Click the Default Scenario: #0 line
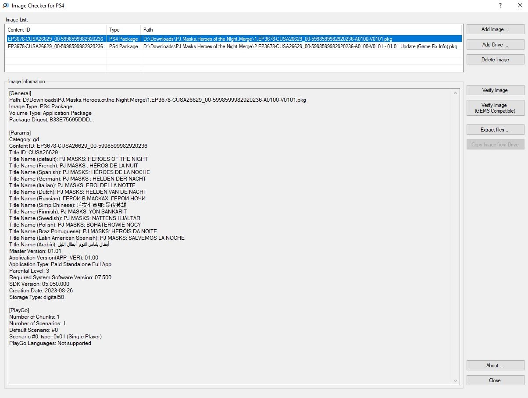The height and width of the screenshot is (398, 528). [x=34, y=330]
